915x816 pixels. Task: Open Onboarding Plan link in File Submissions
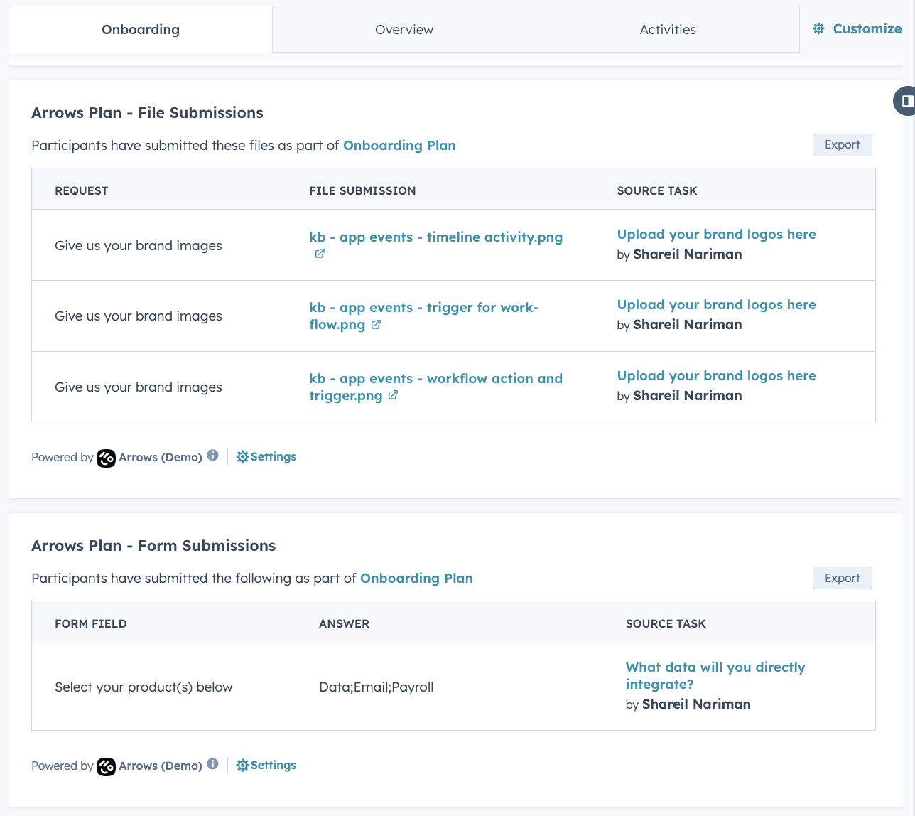click(x=399, y=146)
